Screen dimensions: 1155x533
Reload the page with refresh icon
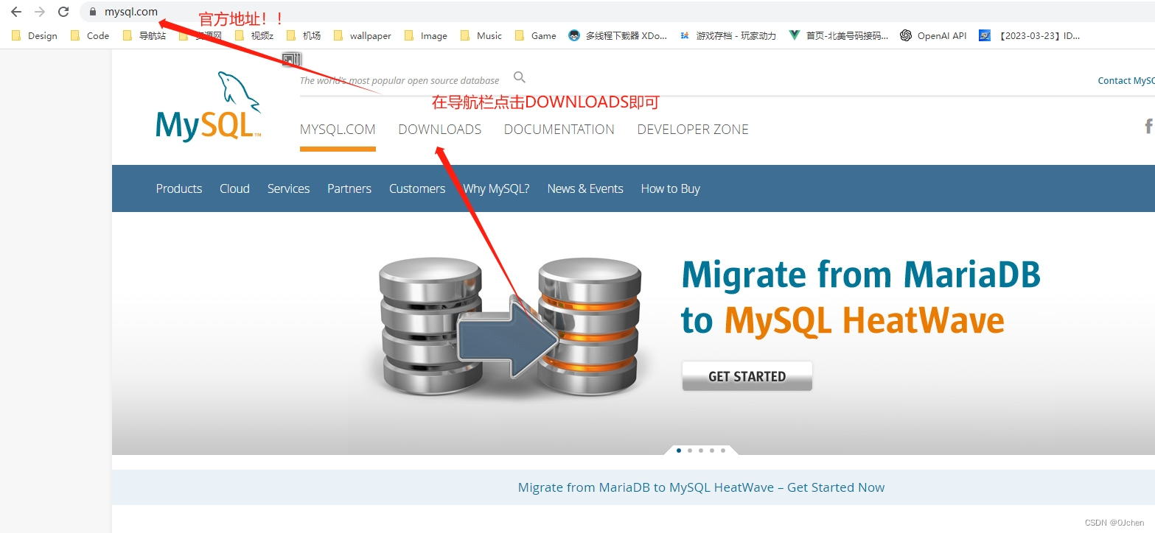(63, 12)
